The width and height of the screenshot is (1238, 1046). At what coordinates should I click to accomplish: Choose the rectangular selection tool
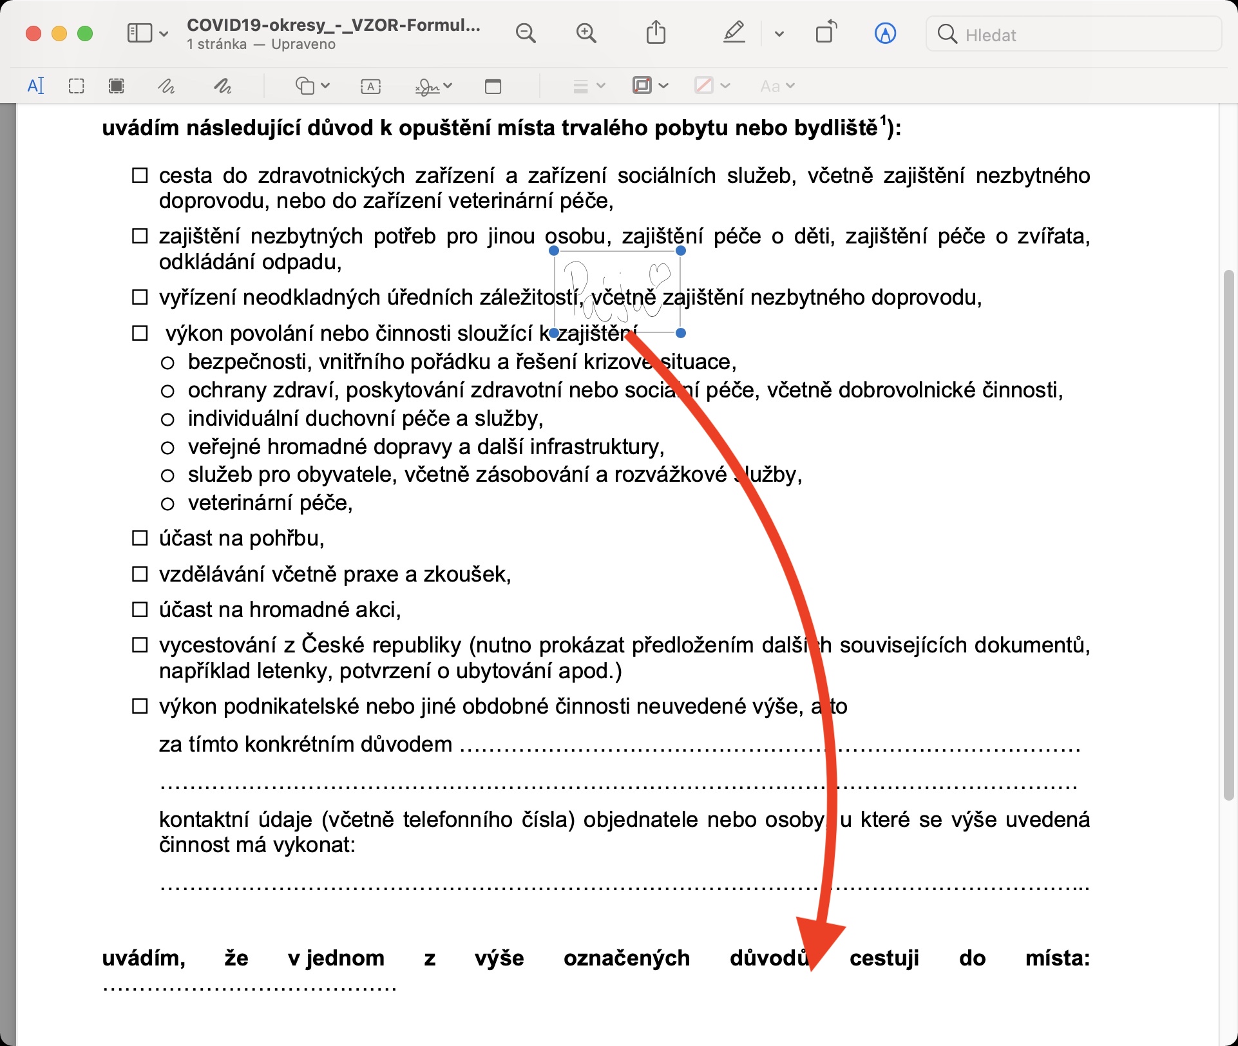click(x=76, y=86)
